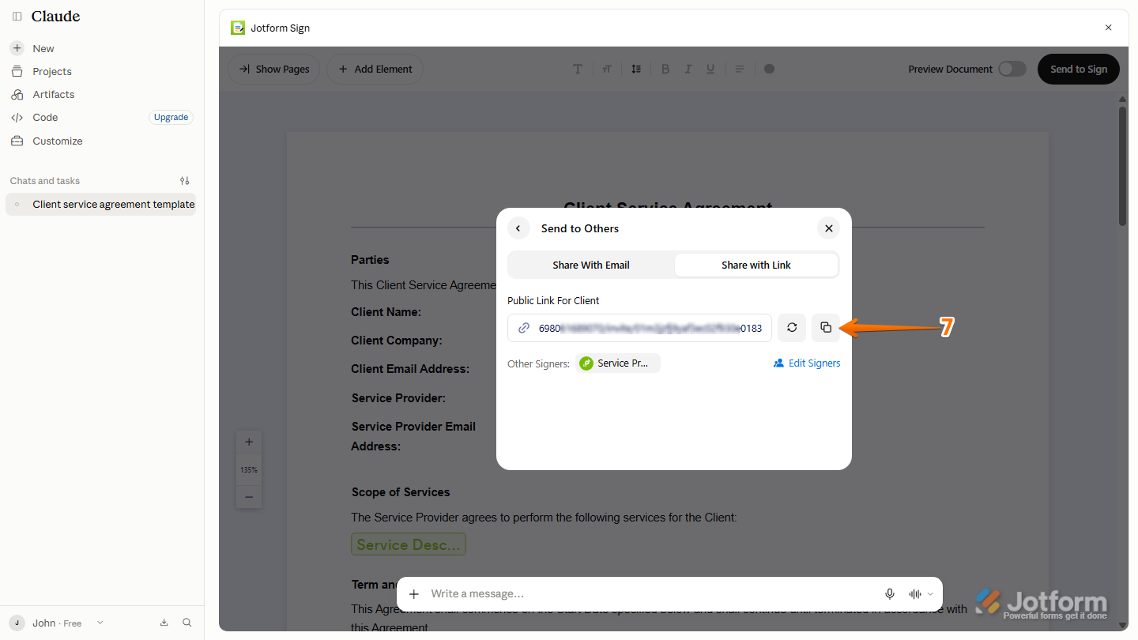
Task: Click the Add Element button
Action: (x=375, y=69)
